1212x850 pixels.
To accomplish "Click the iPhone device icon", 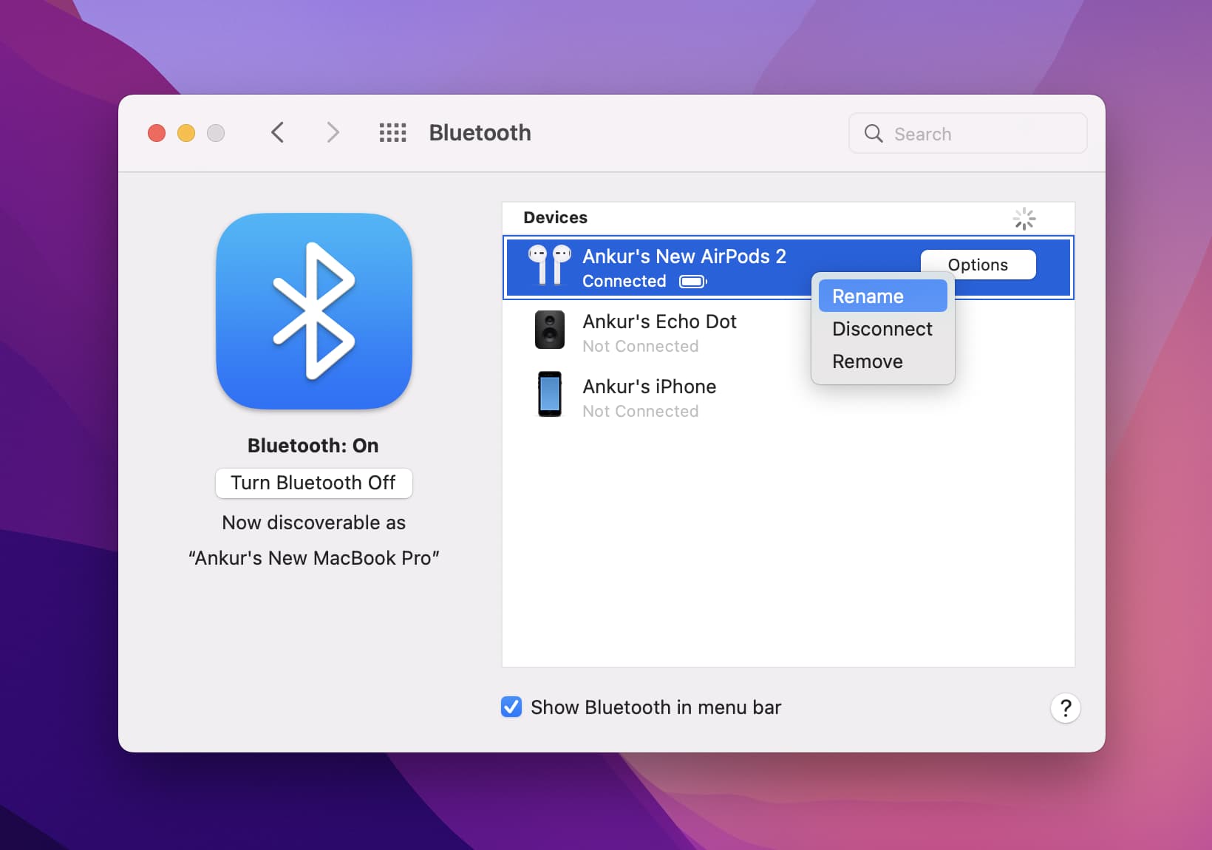I will pos(549,394).
